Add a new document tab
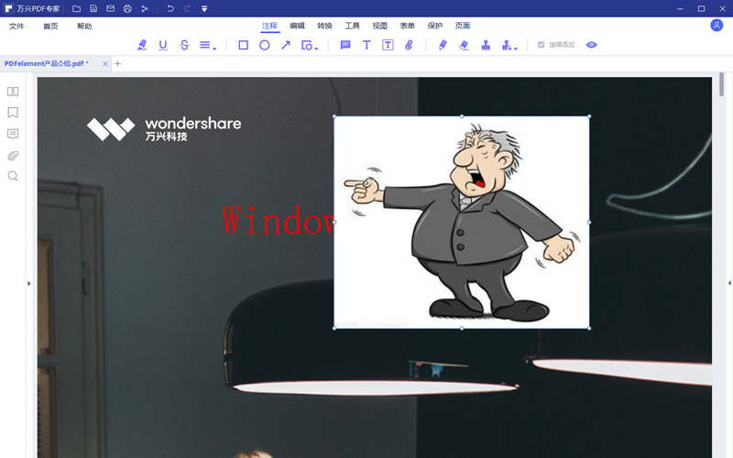 117,64
